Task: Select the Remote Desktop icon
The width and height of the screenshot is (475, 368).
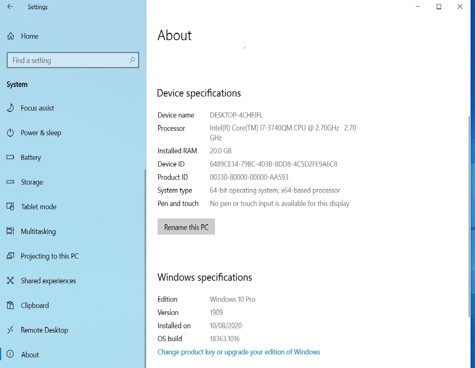Action: (x=10, y=330)
